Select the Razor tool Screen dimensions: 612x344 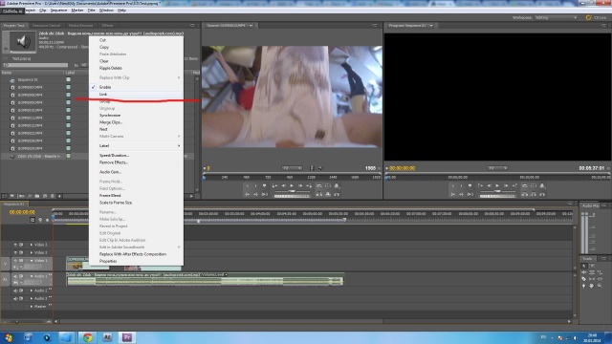coord(584,279)
